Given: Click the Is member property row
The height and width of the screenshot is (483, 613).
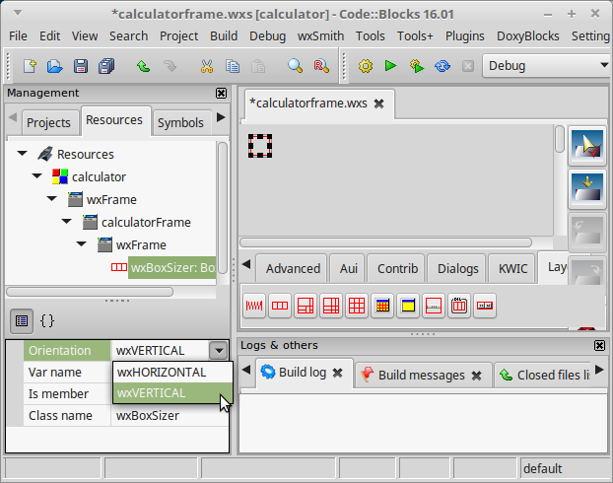Looking at the screenshot, I should click(x=68, y=394).
